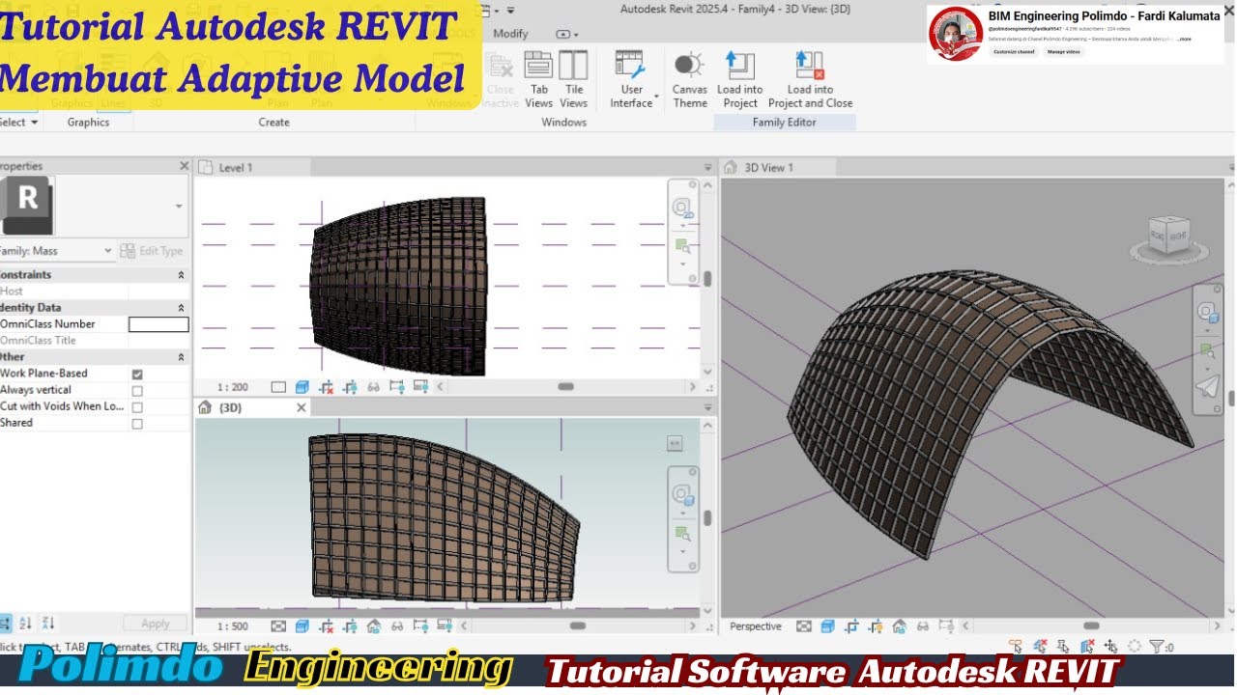Open {3D} view scale 1:500
The width and height of the screenshot is (1237, 695).
point(232,626)
